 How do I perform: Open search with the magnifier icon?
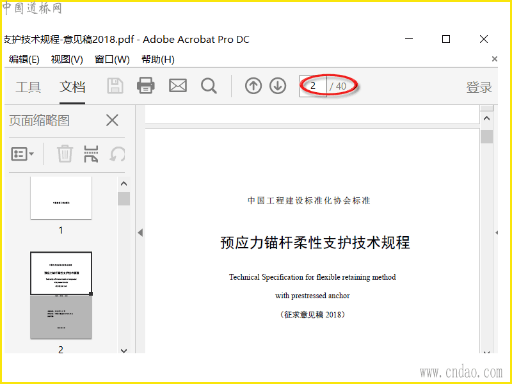[209, 86]
